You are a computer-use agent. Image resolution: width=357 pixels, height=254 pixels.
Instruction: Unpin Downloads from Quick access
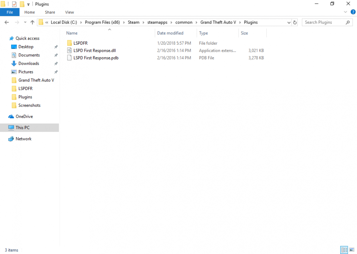pos(56,64)
